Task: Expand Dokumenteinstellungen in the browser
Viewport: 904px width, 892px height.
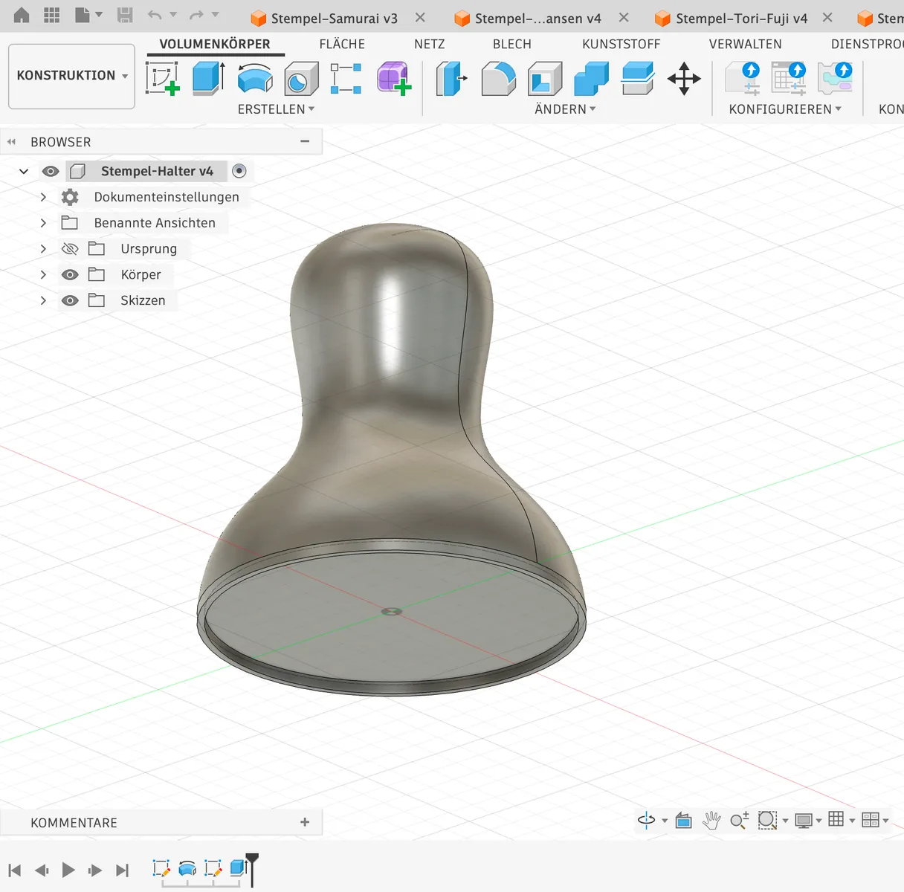Action: pos(43,197)
